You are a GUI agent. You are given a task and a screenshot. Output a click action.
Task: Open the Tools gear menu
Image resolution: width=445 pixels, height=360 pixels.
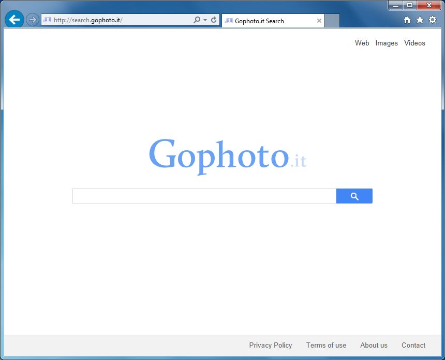[x=433, y=20]
